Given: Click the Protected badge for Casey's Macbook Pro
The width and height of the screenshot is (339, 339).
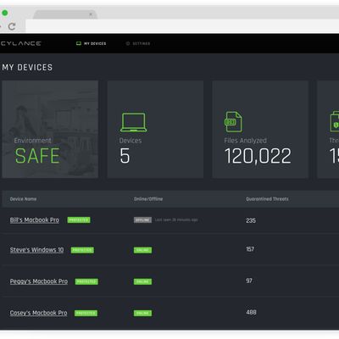Looking at the screenshot, I should tap(86, 313).
